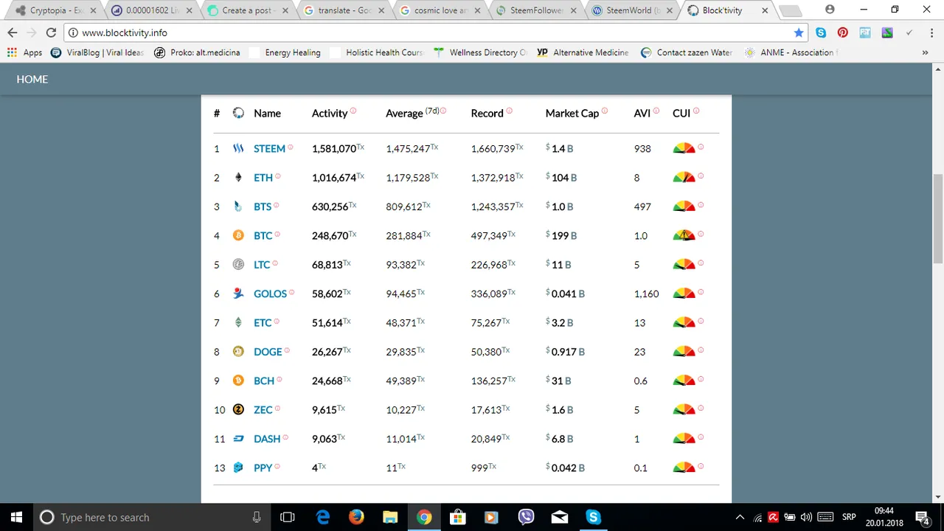Click the ZEC coin logo icon
The height and width of the screenshot is (531, 944).
(x=238, y=409)
